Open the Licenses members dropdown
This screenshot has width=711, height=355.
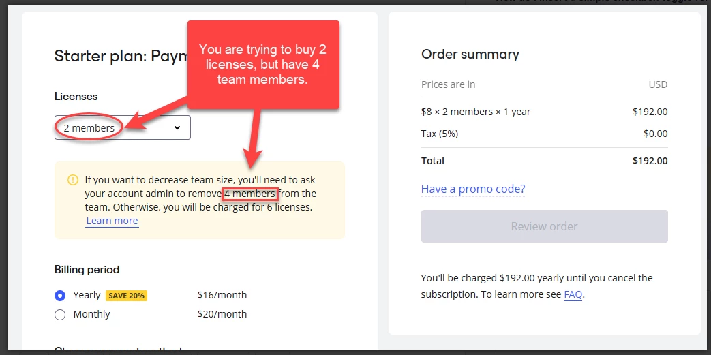click(123, 127)
